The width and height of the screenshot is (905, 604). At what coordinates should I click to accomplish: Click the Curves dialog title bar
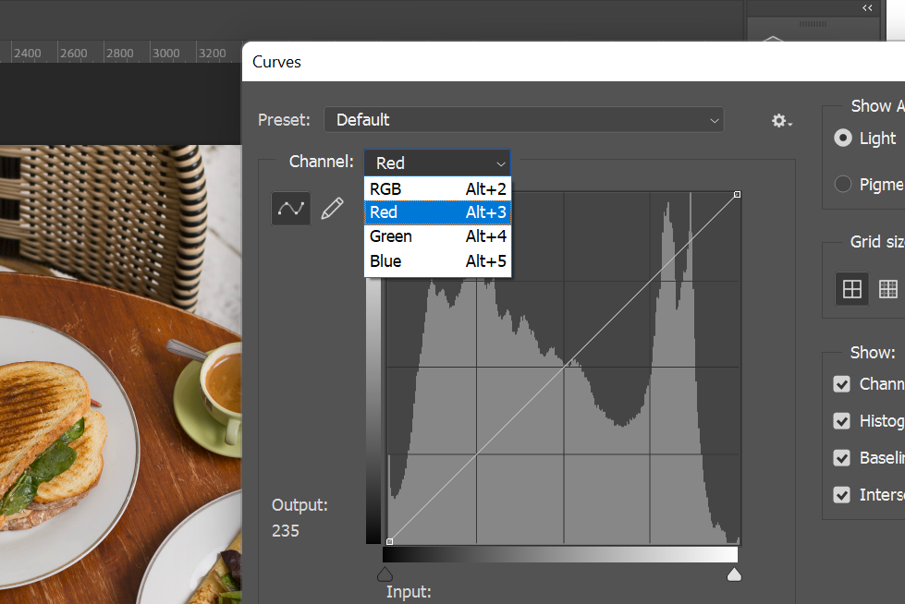pyautogui.click(x=573, y=62)
